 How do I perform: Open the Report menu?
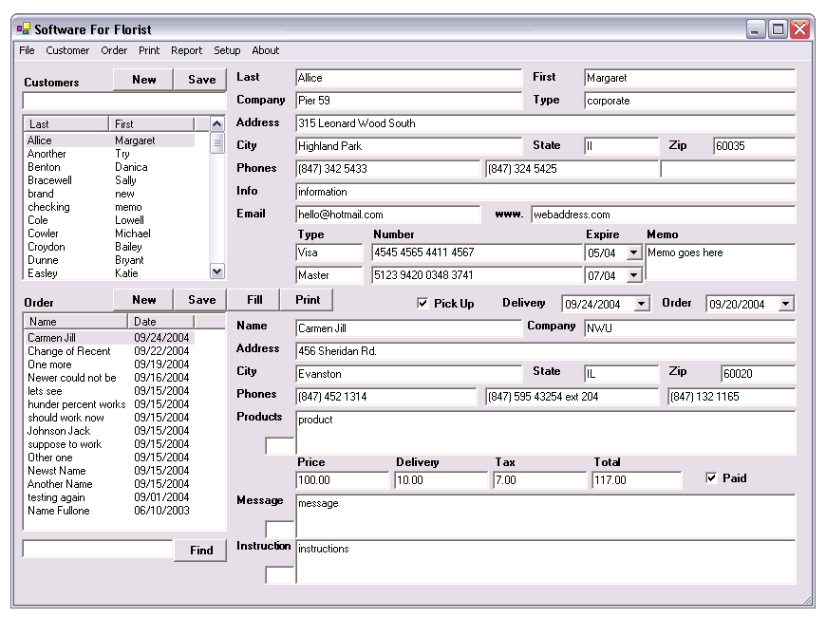[x=186, y=50]
